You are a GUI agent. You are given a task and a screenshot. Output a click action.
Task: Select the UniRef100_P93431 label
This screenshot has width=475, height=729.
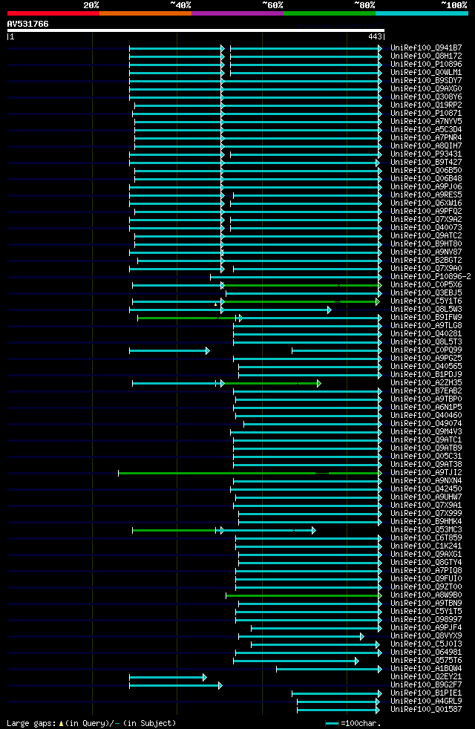(426, 154)
